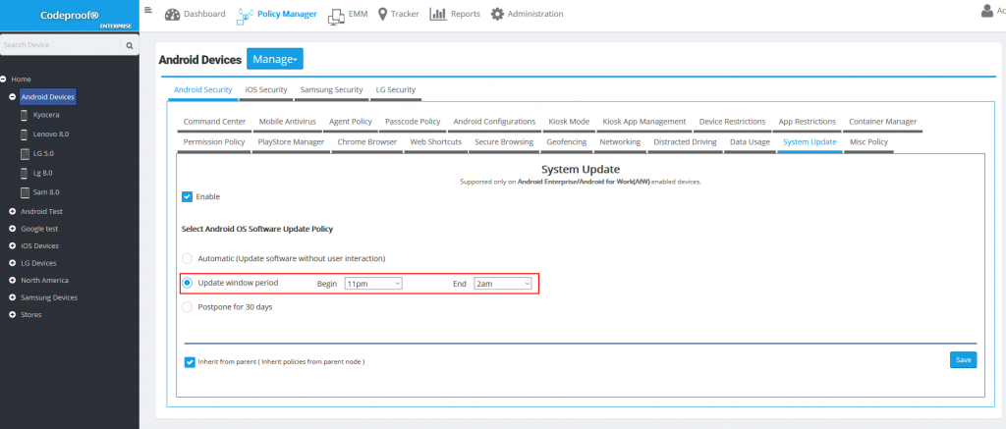
Task: Select the Automatic update radio button
Action: coord(188,258)
